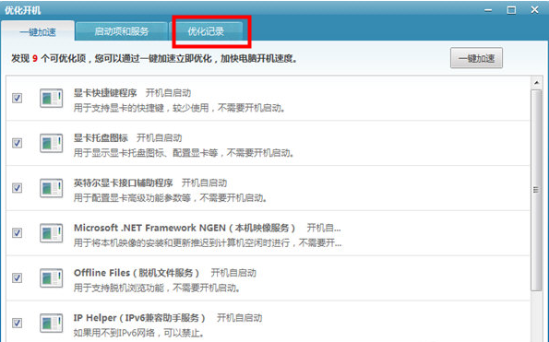The width and height of the screenshot is (549, 342).
Task: Select the 英特尔显卡接口辅助程序 title text
Action: click(124, 183)
